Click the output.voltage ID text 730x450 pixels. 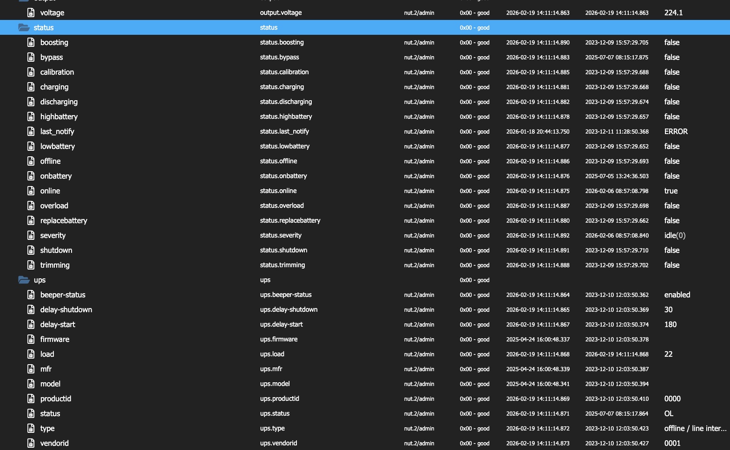281,13
